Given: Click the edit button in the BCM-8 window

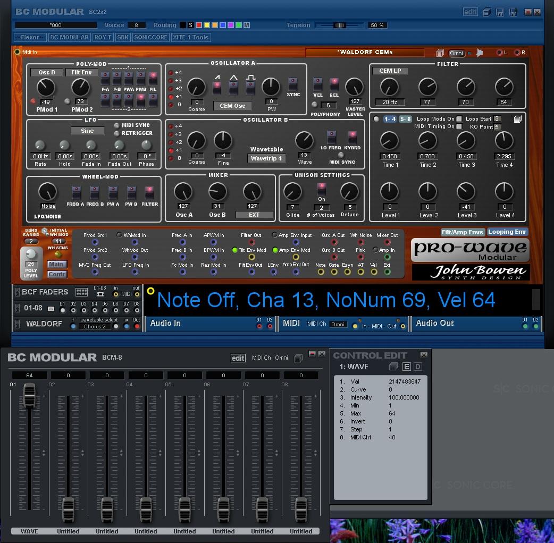Looking at the screenshot, I should click(x=239, y=358).
